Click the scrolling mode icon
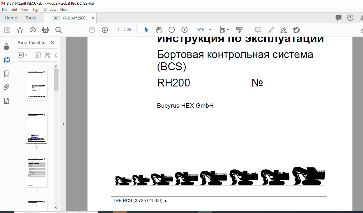 point(239,30)
